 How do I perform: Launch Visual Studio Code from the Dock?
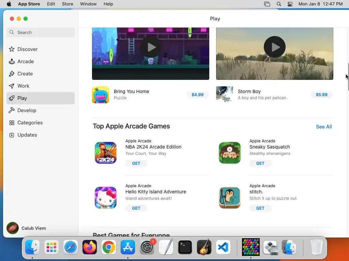point(223,247)
